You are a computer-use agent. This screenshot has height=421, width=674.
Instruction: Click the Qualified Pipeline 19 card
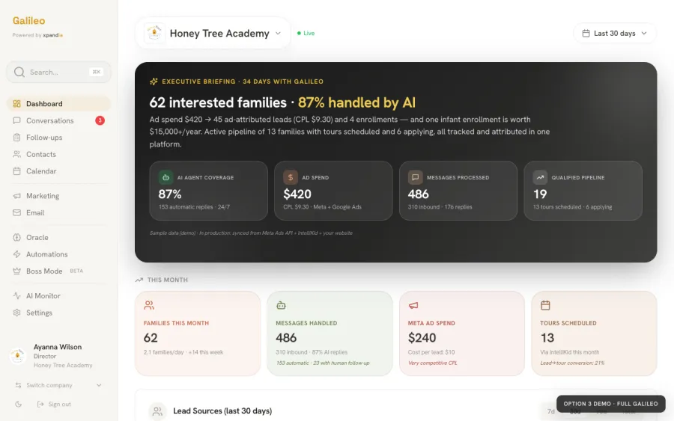pyautogui.click(x=583, y=191)
